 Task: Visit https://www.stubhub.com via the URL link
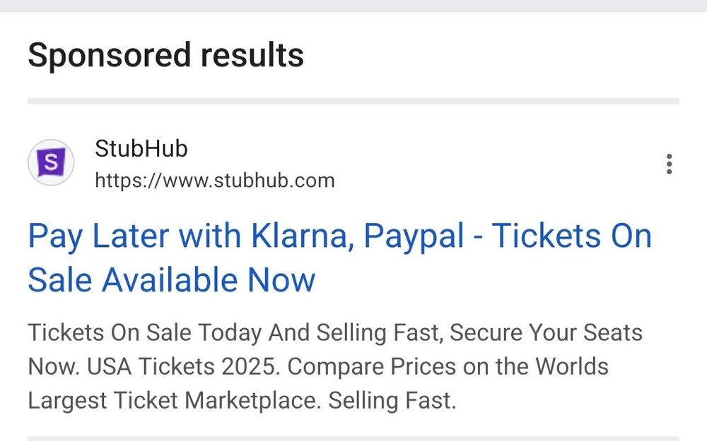coord(214,180)
